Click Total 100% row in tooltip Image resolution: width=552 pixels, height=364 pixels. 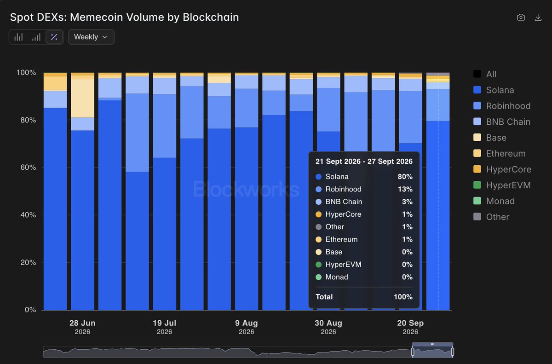364,297
